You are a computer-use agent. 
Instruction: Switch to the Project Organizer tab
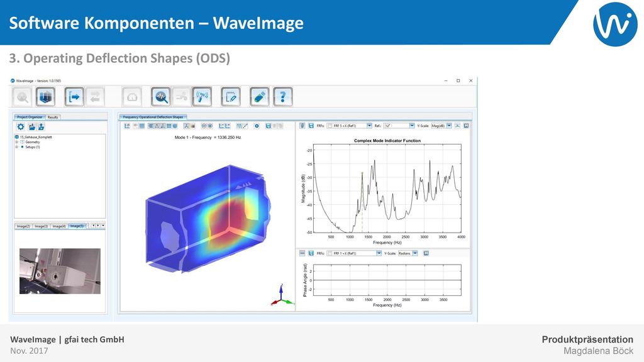click(x=30, y=117)
